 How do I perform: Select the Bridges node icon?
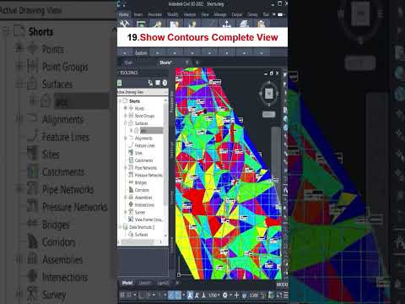pos(131,182)
